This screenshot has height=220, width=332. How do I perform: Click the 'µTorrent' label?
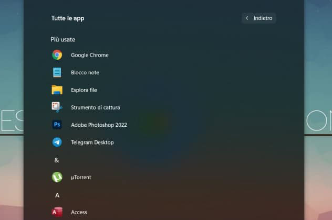[81, 178]
